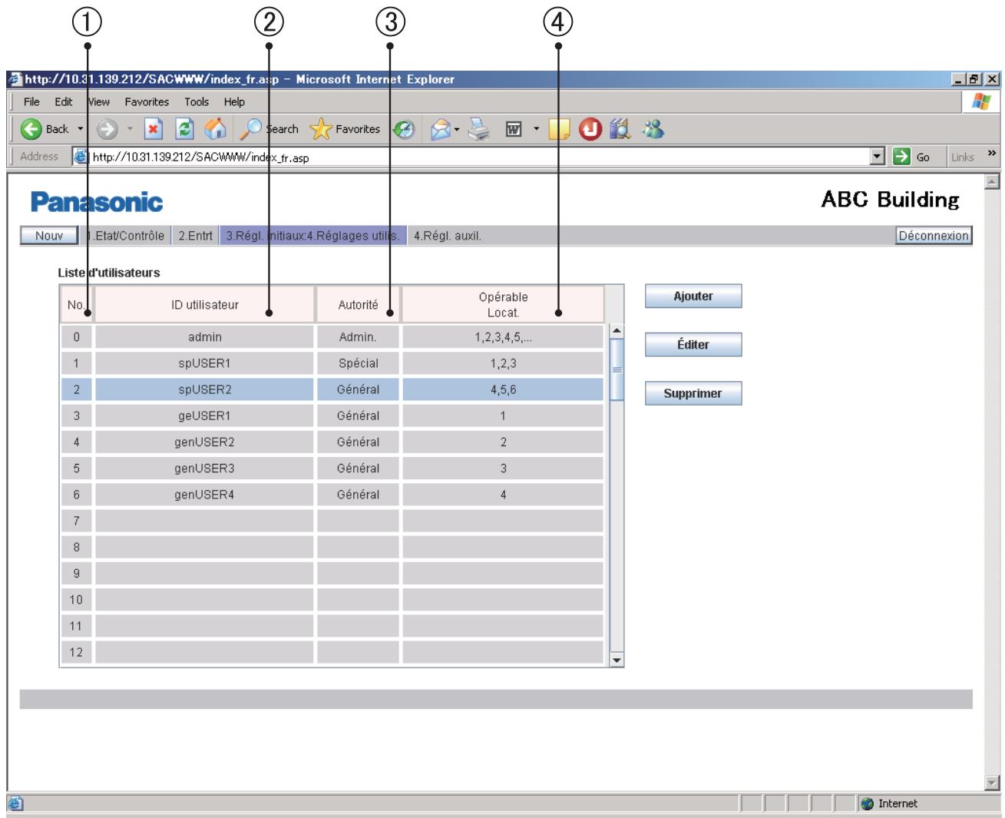Viewport: 1005px width, 818px height.
Task: Click the Go button label
Action: [923, 157]
